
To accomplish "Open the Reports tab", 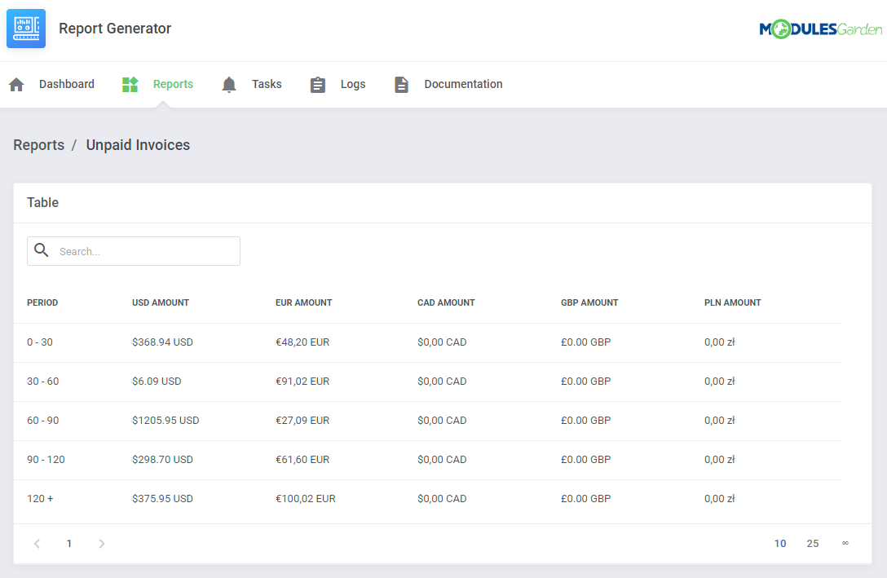I will click(173, 84).
